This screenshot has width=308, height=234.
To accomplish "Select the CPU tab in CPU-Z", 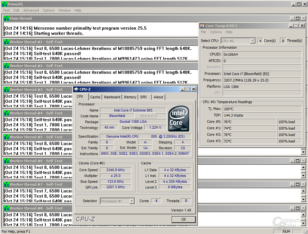I will 80,96.
